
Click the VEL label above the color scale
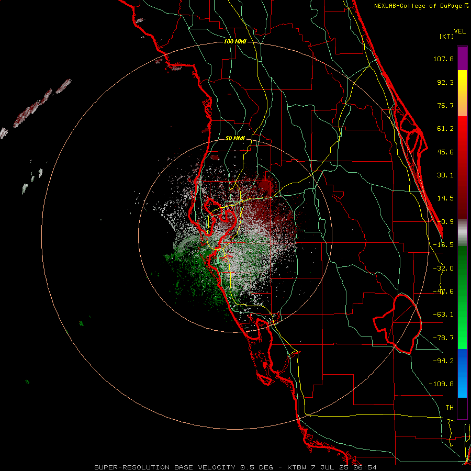point(459,31)
